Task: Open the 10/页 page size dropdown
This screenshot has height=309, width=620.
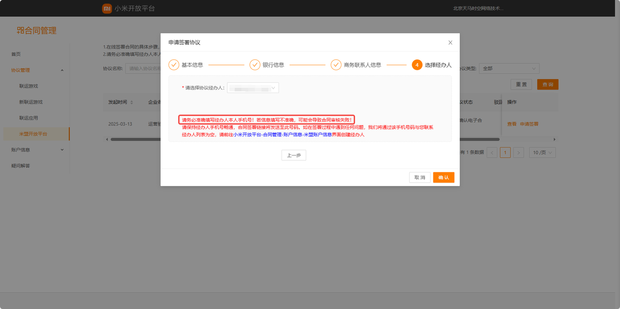Action: (x=542, y=153)
